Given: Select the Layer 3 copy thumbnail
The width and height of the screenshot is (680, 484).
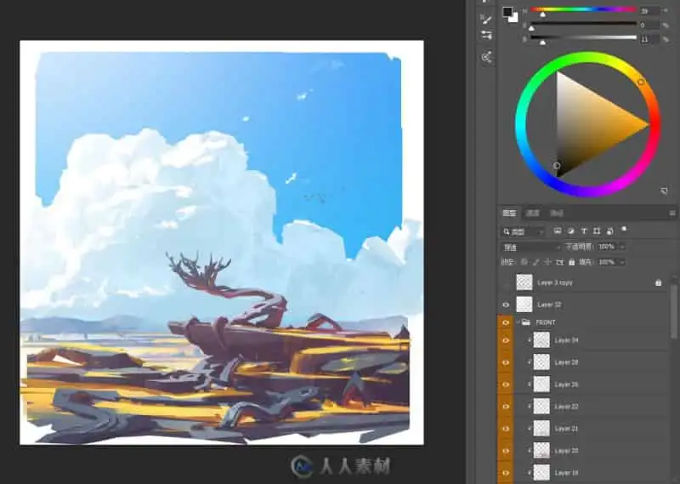Looking at the screenshot, I should [x=524, y=282].
